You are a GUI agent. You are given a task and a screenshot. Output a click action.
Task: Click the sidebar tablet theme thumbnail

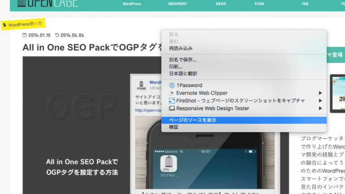(337, 93)
